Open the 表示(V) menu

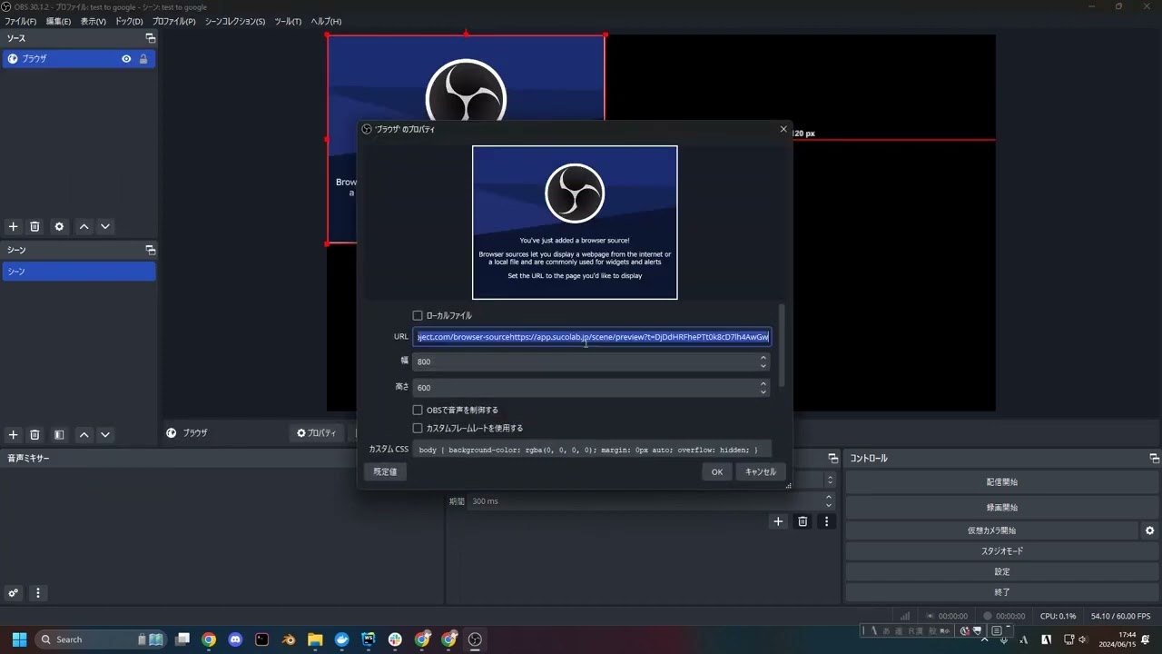pyautogui.click(x=93, y=21)
